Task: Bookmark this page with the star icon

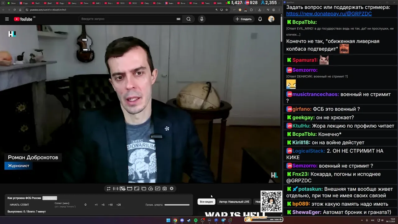Action: pyautogui.click(x=227, y=10)
